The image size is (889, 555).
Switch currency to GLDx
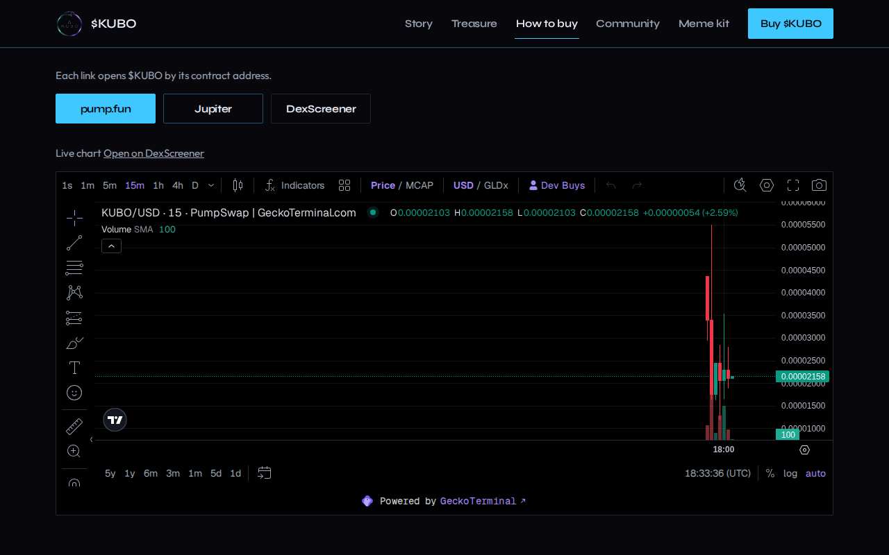pyautogui.click(x=496, y=185)
